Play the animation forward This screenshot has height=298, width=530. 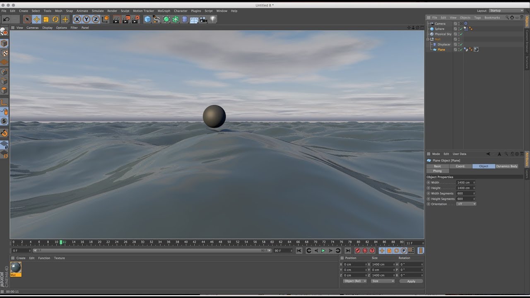[323, 251]
